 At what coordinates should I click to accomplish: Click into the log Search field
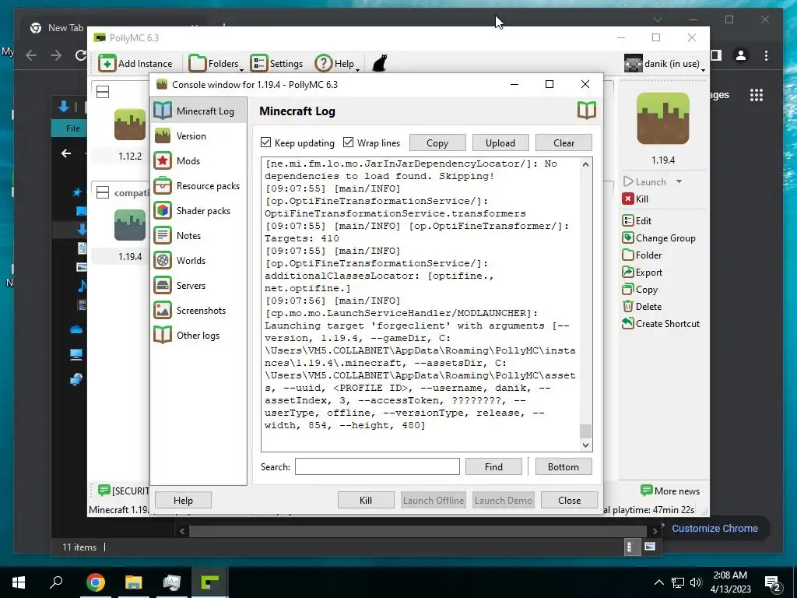pos(377,466)
